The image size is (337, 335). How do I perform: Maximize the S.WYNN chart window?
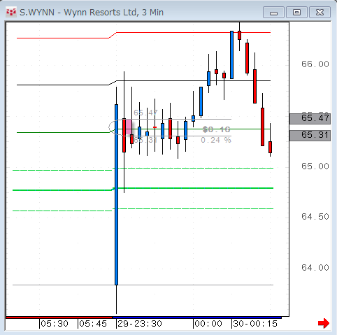click(296, 13)
